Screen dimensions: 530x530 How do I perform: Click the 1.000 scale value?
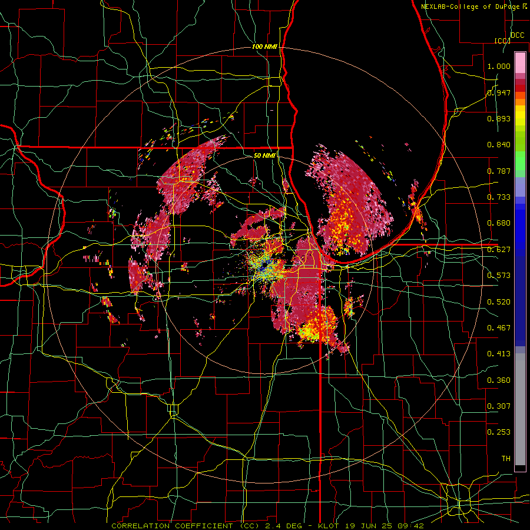point(499,66)
